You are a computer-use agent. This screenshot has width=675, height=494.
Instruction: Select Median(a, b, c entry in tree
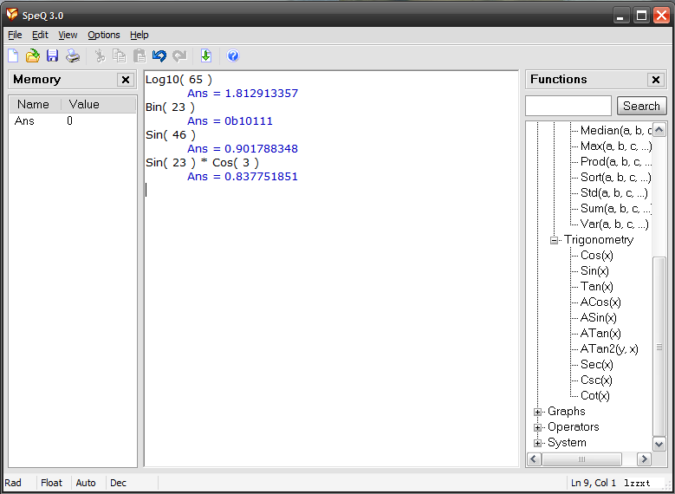click(x=616, y=131)
